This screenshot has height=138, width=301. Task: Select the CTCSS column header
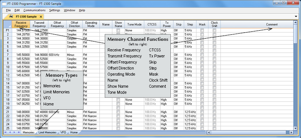[152, 25]
